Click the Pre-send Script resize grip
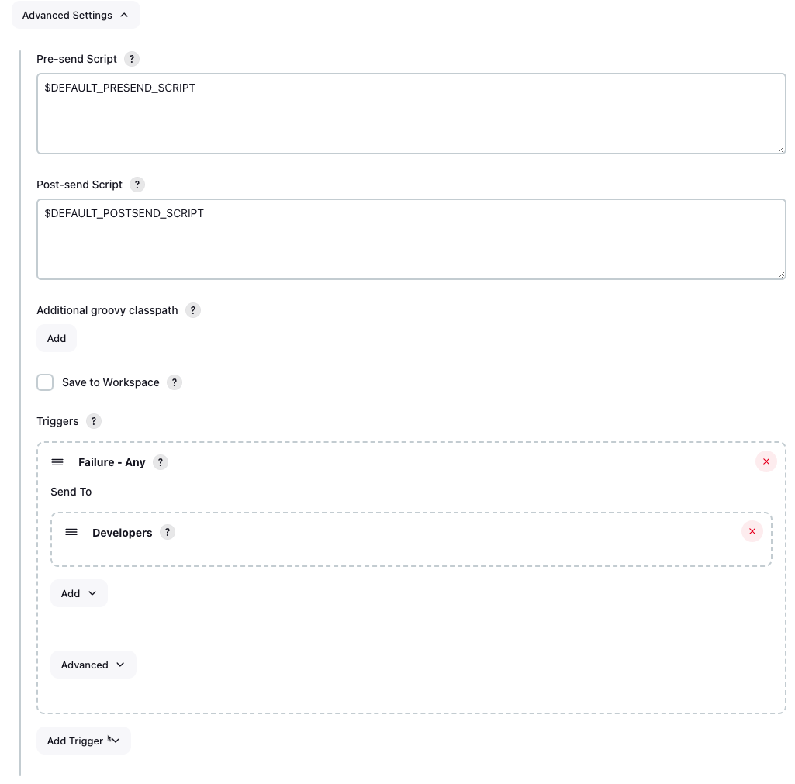 tap(781, 149)
